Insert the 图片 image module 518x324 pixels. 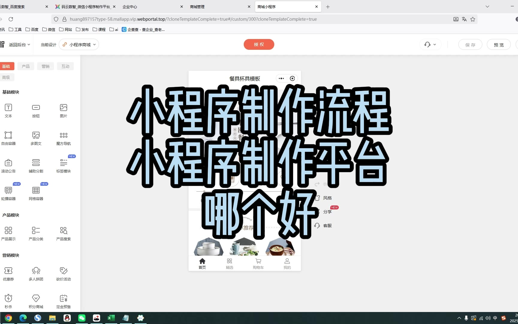click(x=64, y=111)
